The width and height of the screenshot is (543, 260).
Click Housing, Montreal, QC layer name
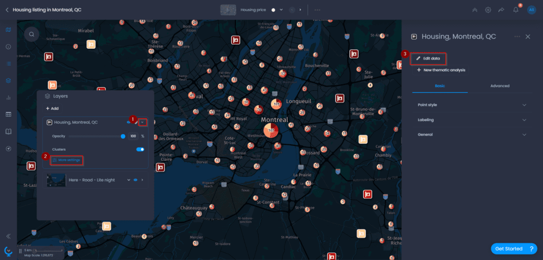(76, 122)
